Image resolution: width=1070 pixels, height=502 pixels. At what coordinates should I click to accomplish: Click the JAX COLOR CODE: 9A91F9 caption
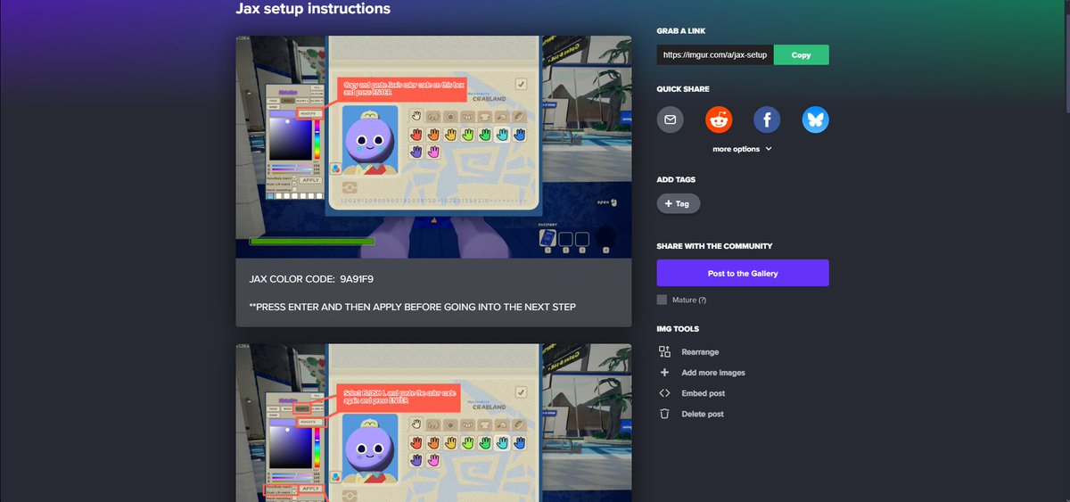(x=311, y=279)
